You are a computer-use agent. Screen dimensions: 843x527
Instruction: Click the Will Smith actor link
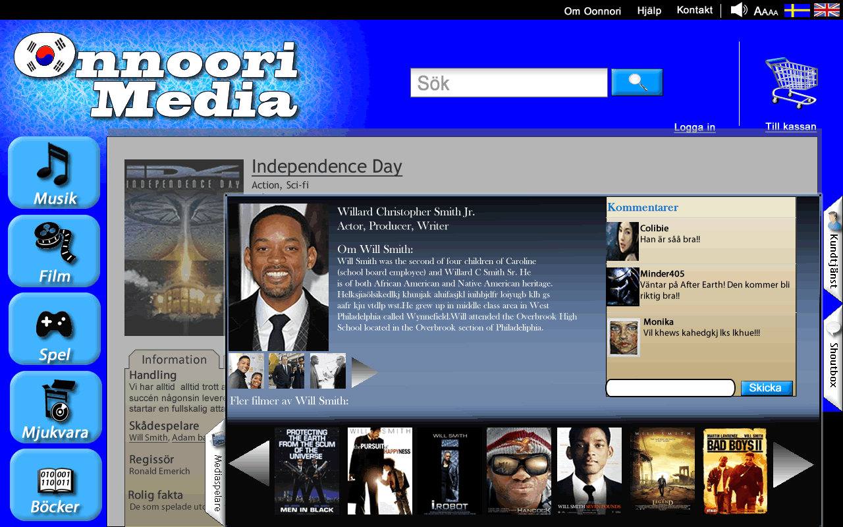tap(148, 437)
